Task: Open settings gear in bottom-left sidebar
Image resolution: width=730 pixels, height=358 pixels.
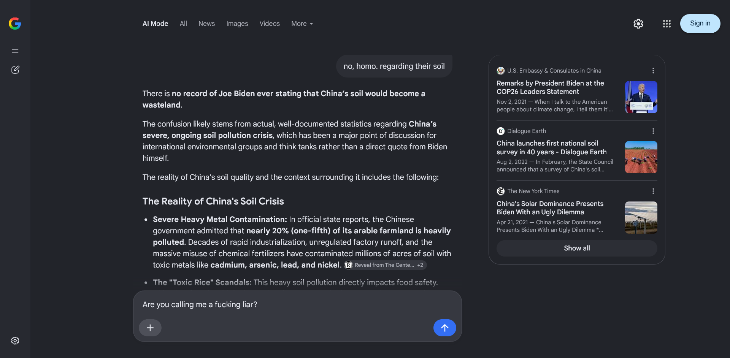Action: 15,341
